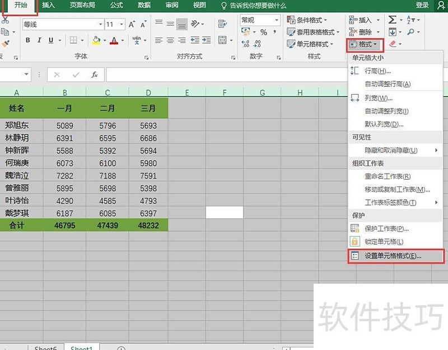Viewport: 448px width, 350px height.
Task: Click the eraser clear icon
Action: pyautogui.click(x=392, y=44)
